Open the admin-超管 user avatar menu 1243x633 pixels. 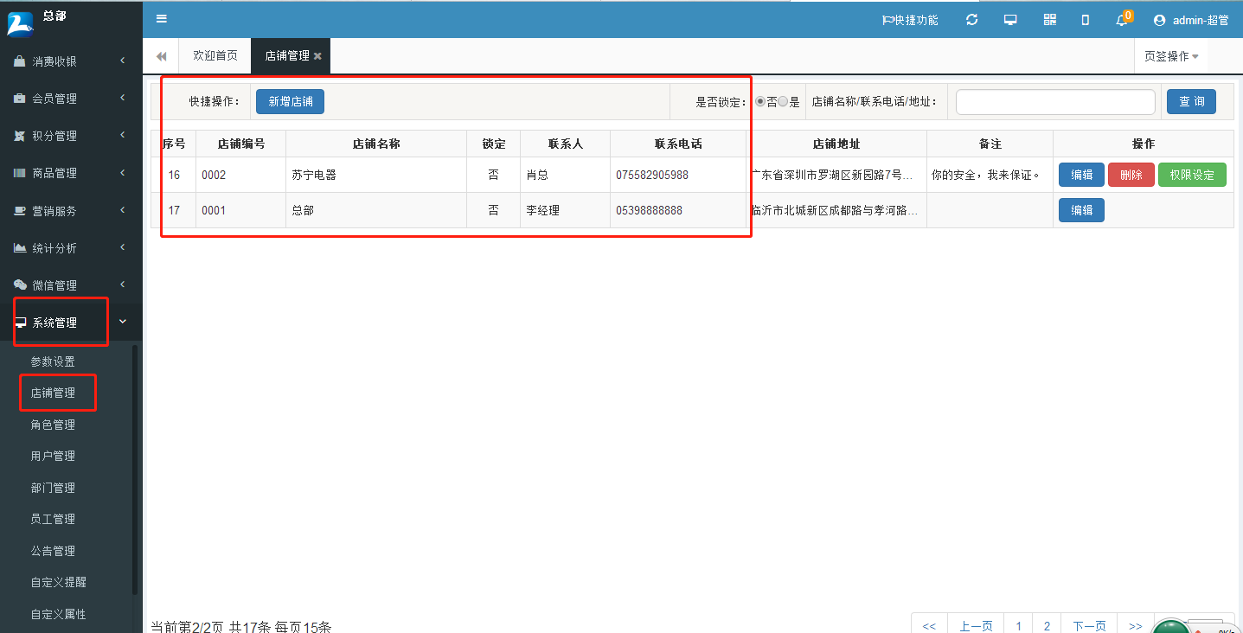coord(1192,19)
